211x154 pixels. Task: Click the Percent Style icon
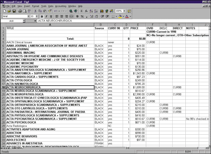tap(82, 16)
